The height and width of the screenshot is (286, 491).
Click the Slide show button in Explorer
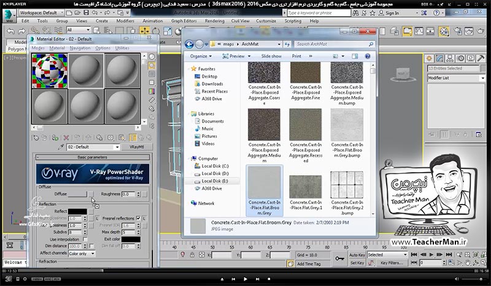pyautogui.click(x=271, y=56)
